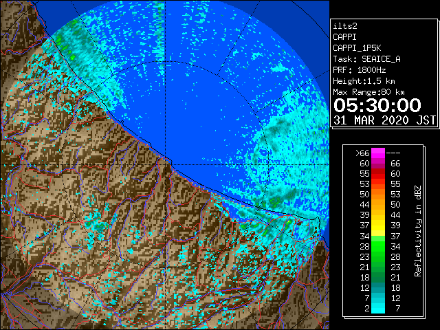Click the cyan 2–7 dBZ color band
Viewport: 440px width, 330px height.
(378, 309)
